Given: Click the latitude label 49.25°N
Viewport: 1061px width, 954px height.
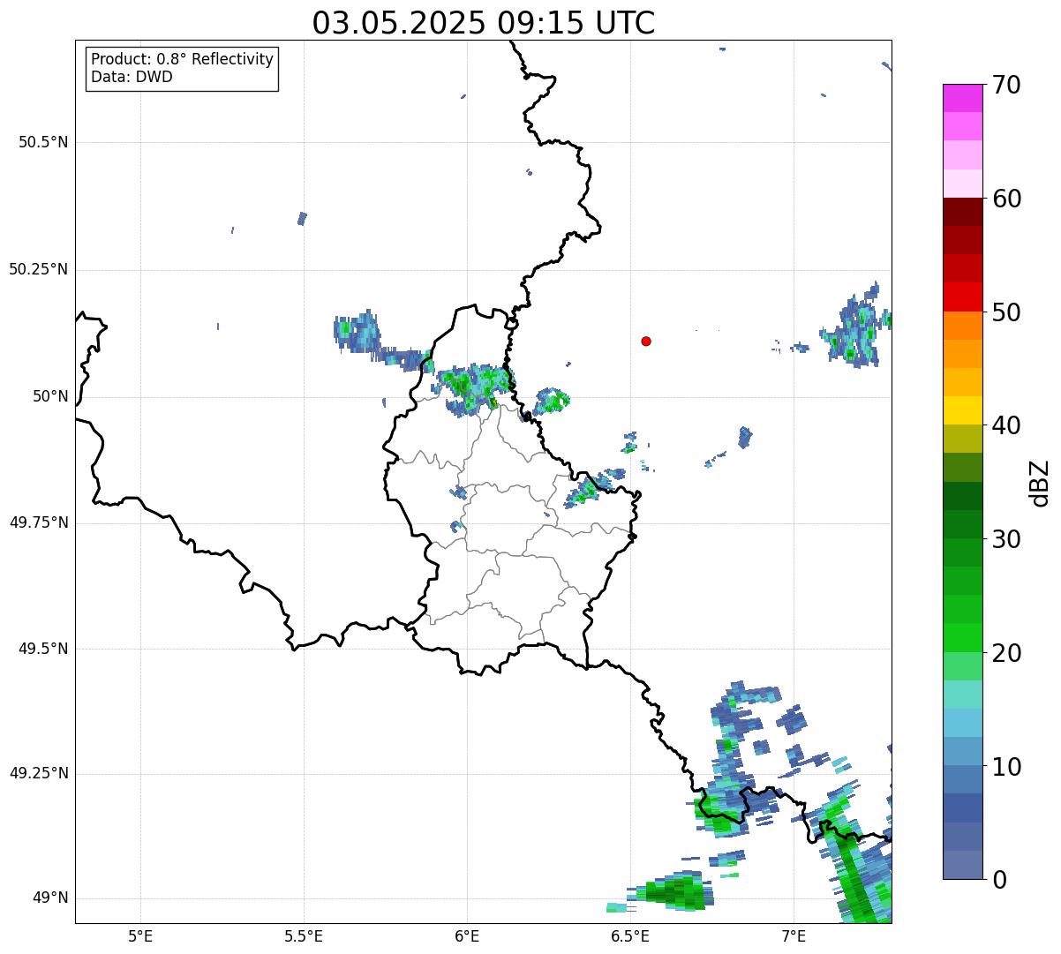Looking at the screenshot, I should (38, 774).
